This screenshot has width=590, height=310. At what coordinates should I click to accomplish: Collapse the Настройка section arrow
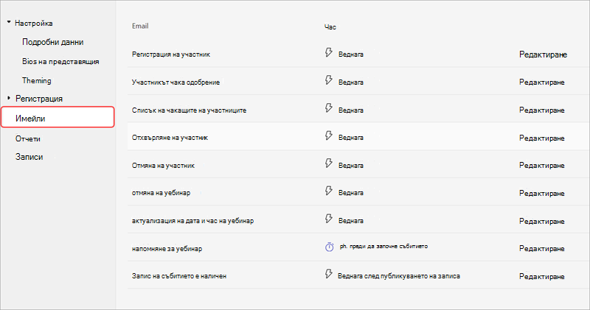[x=9, y=23]
